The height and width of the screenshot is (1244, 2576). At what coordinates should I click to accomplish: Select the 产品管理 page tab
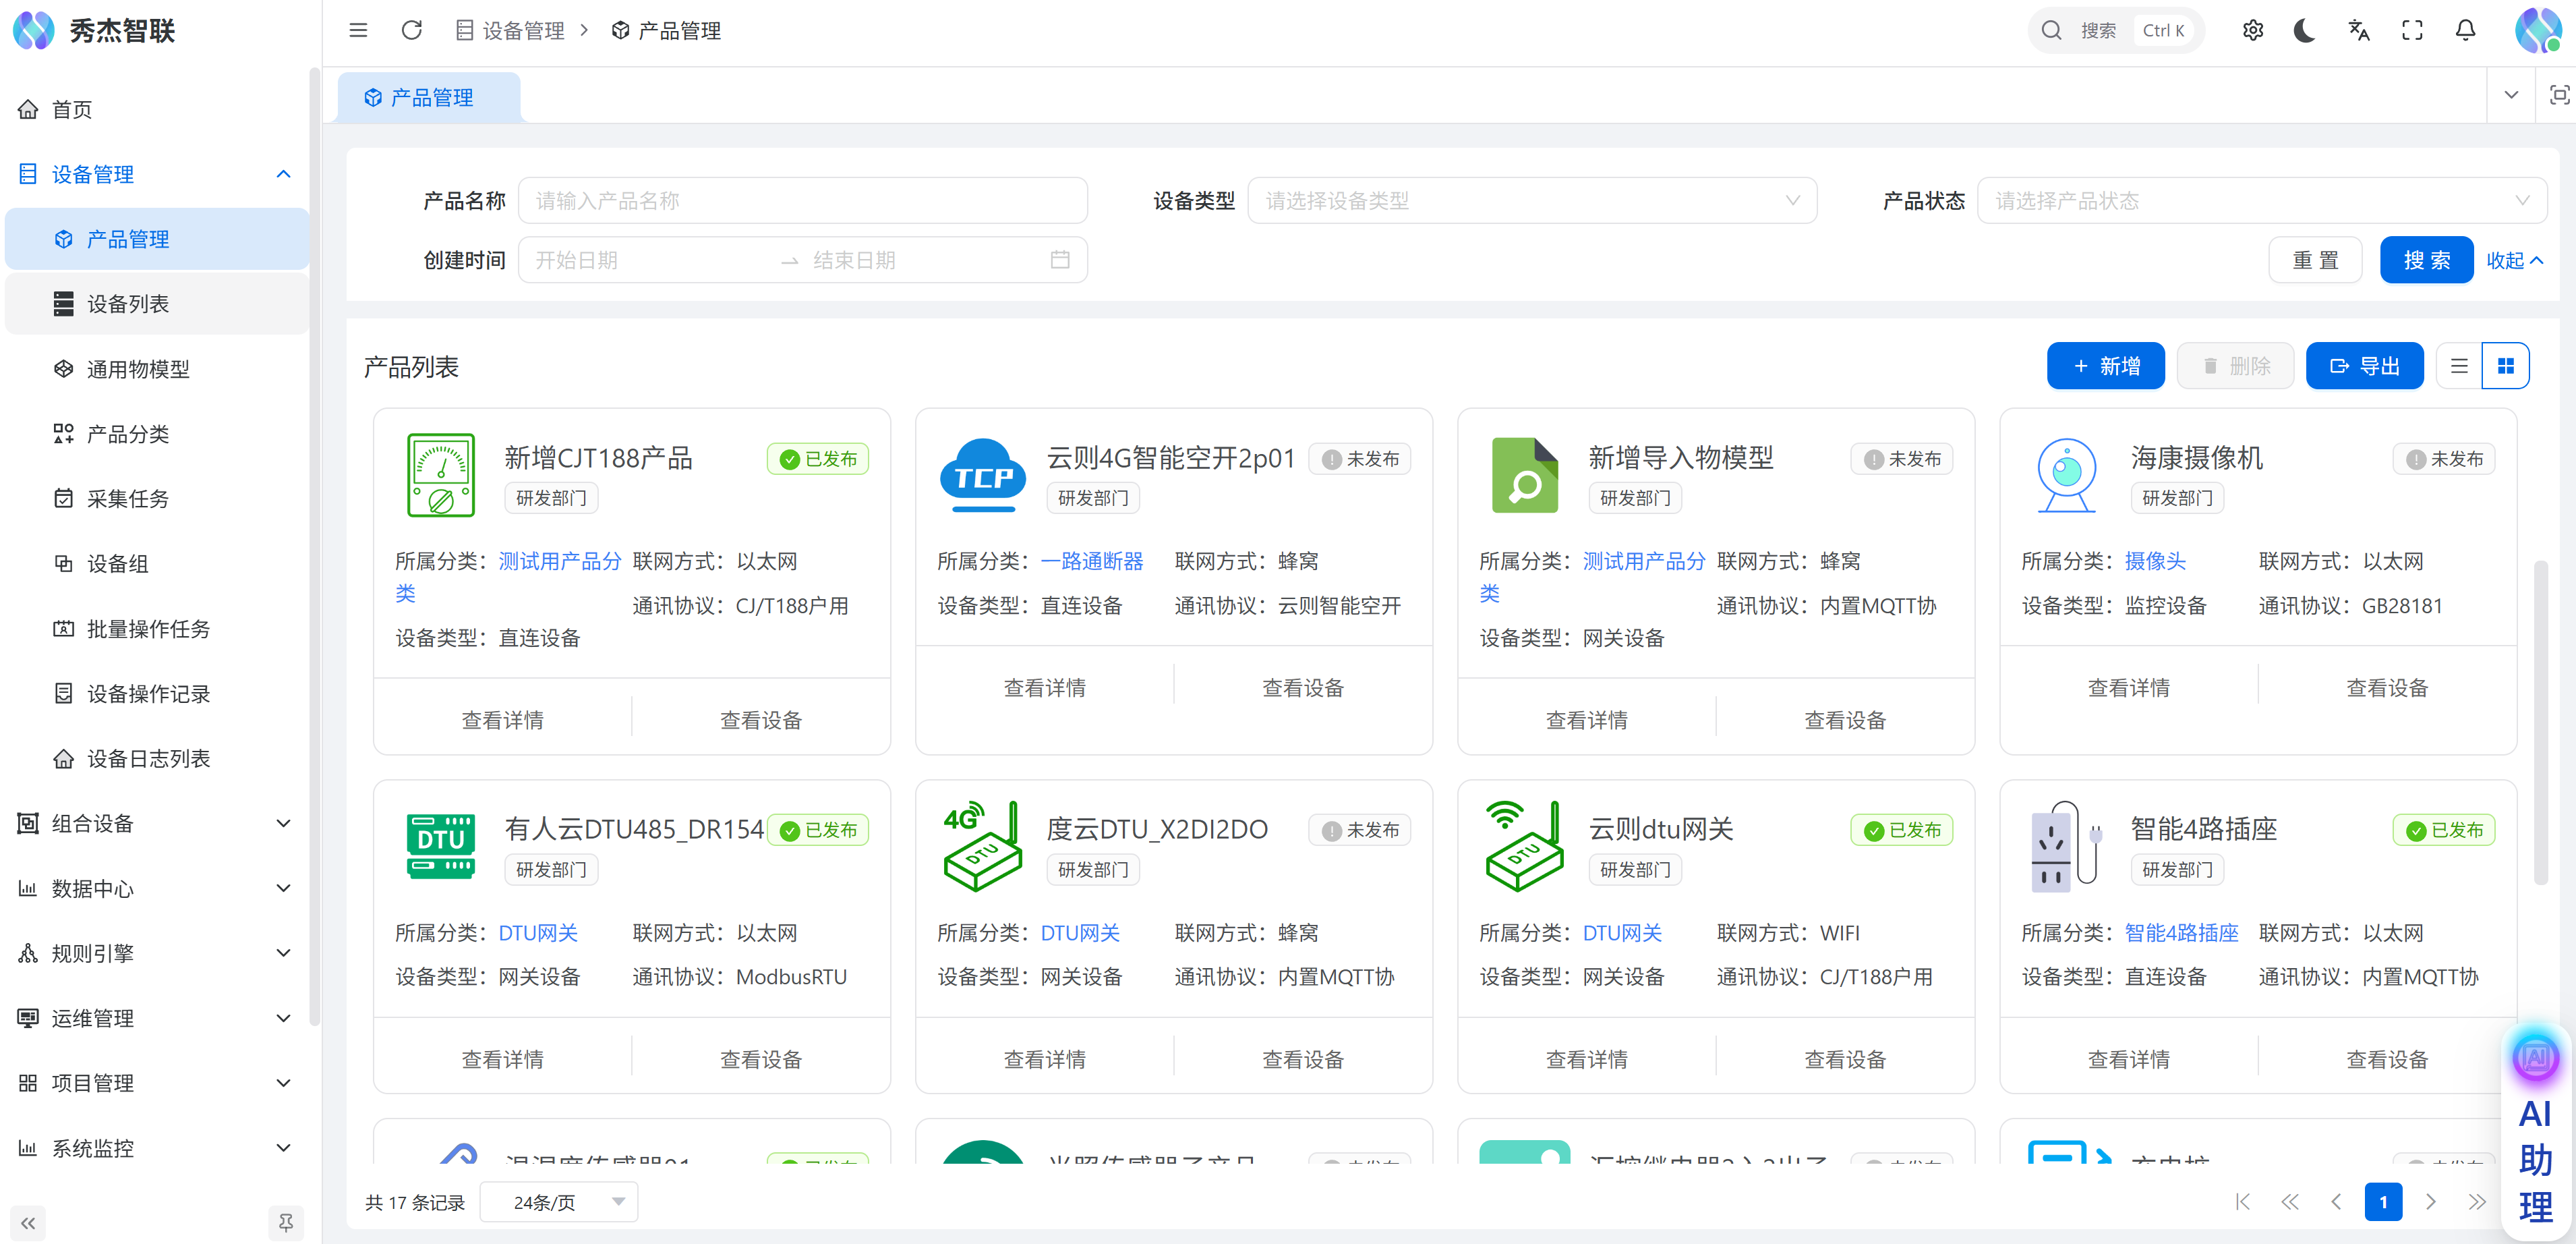(430, 97)
